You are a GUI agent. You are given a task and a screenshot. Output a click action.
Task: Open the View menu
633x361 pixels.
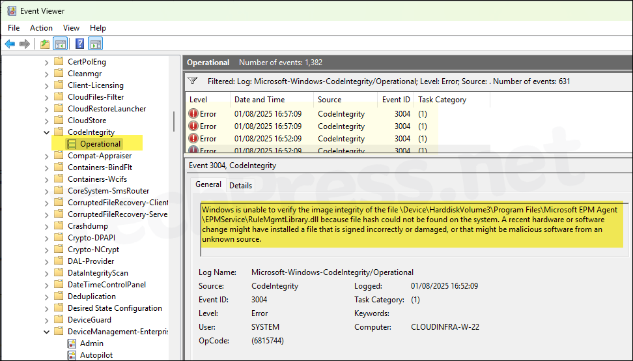coord(71,28)
